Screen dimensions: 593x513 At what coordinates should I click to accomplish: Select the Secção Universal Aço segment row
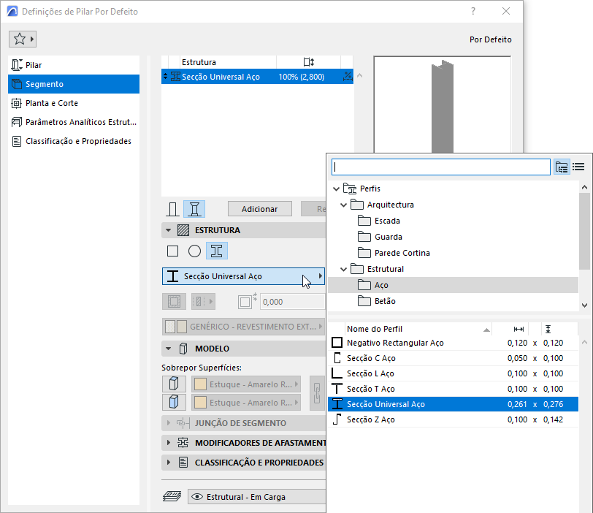click(257, 77)
